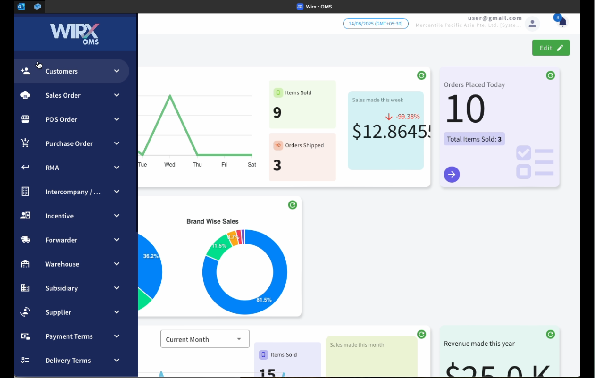
Task: Open the POS Order menu item
Action: 61,119
